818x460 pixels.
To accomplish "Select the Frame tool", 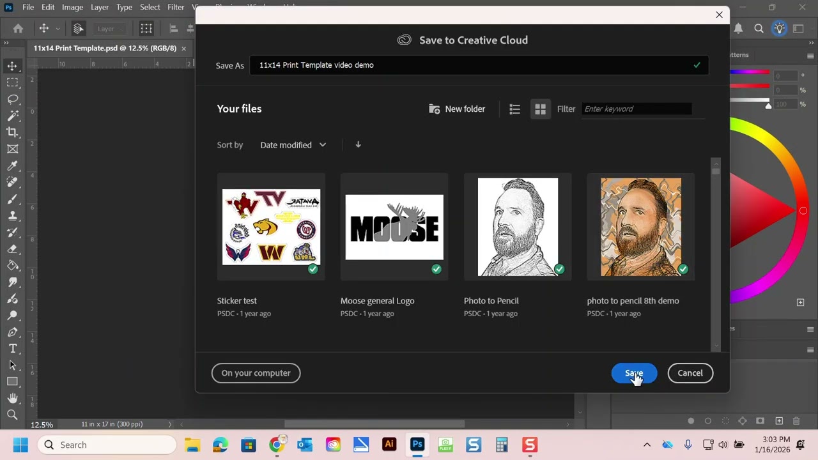I will 12,149.
